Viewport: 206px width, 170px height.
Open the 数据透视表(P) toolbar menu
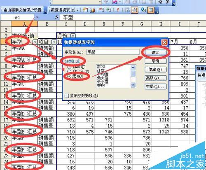(x=65, y=10)
